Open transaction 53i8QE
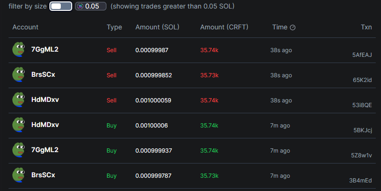Image resolution: width=381 pixels, height=191 pixels. (x=362, y=105)
